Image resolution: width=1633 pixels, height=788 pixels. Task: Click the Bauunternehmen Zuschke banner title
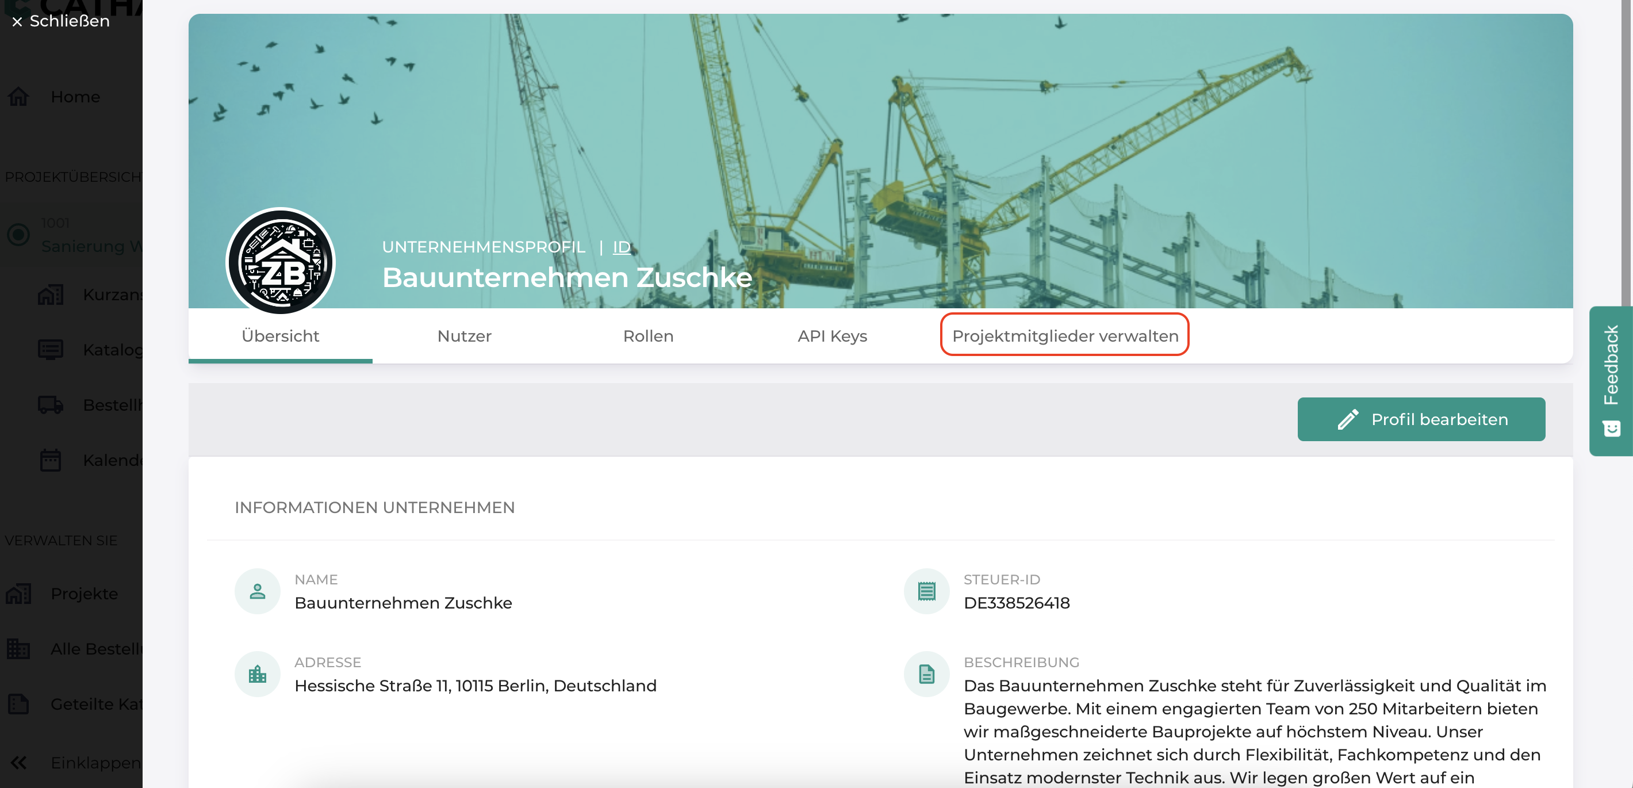(x=568, y=277)
